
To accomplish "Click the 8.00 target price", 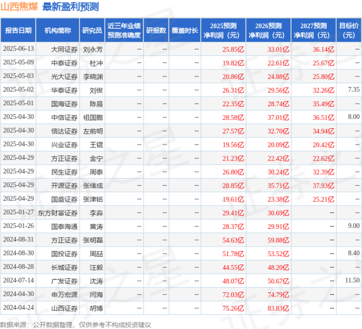I will pos(353,117).
